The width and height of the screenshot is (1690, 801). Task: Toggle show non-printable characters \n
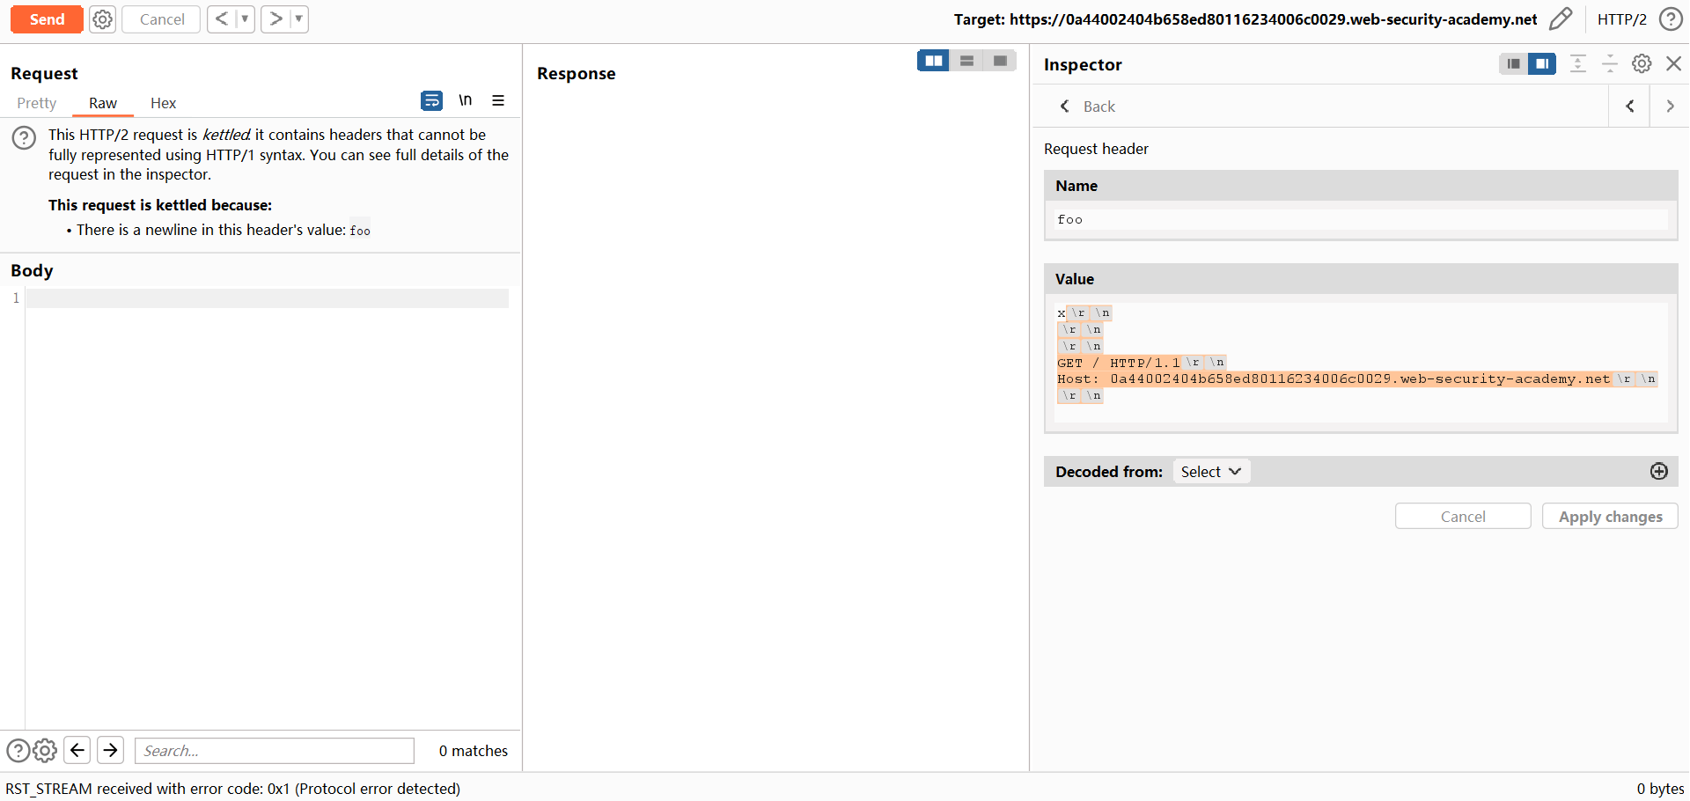[465, 101]
